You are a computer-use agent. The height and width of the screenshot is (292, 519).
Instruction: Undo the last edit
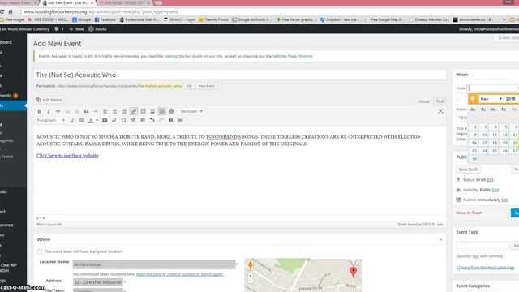click(152, 120)
